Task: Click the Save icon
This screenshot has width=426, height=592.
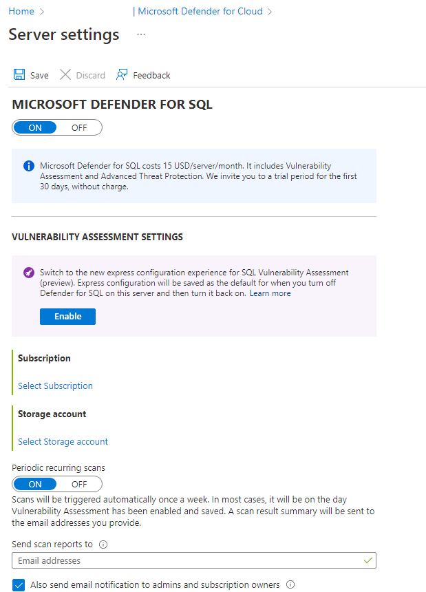Action: (19, 74)
